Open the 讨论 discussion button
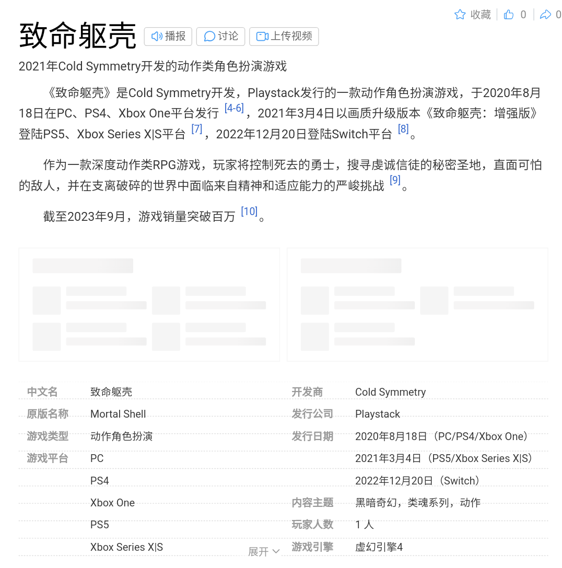This screenshot has width=562, height=568. [x=220, y=36]
